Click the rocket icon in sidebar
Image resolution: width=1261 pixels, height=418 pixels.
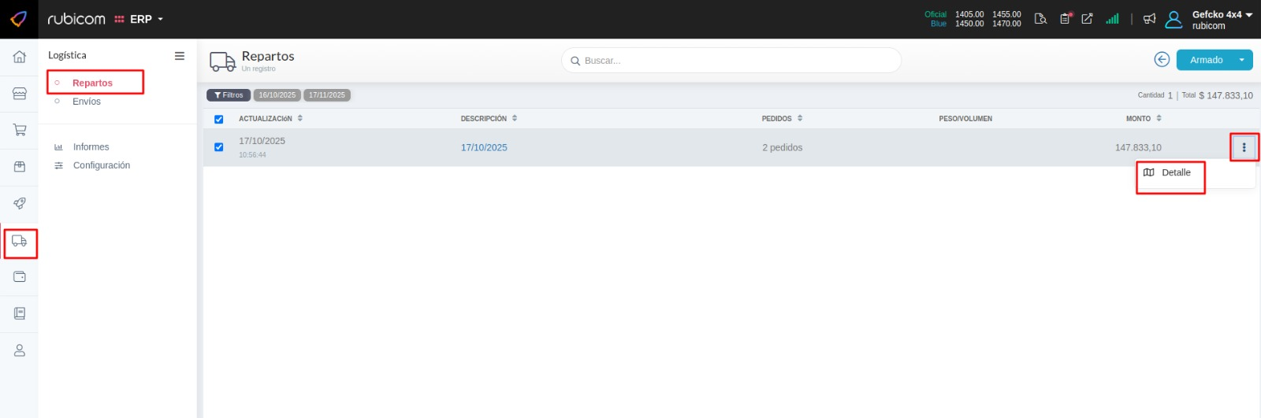coord(20,203)
